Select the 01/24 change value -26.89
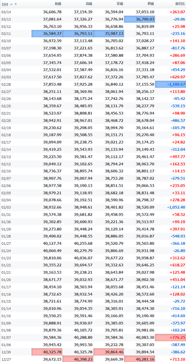This screenshot has height=362, width=186. click(x=179, y=251)
